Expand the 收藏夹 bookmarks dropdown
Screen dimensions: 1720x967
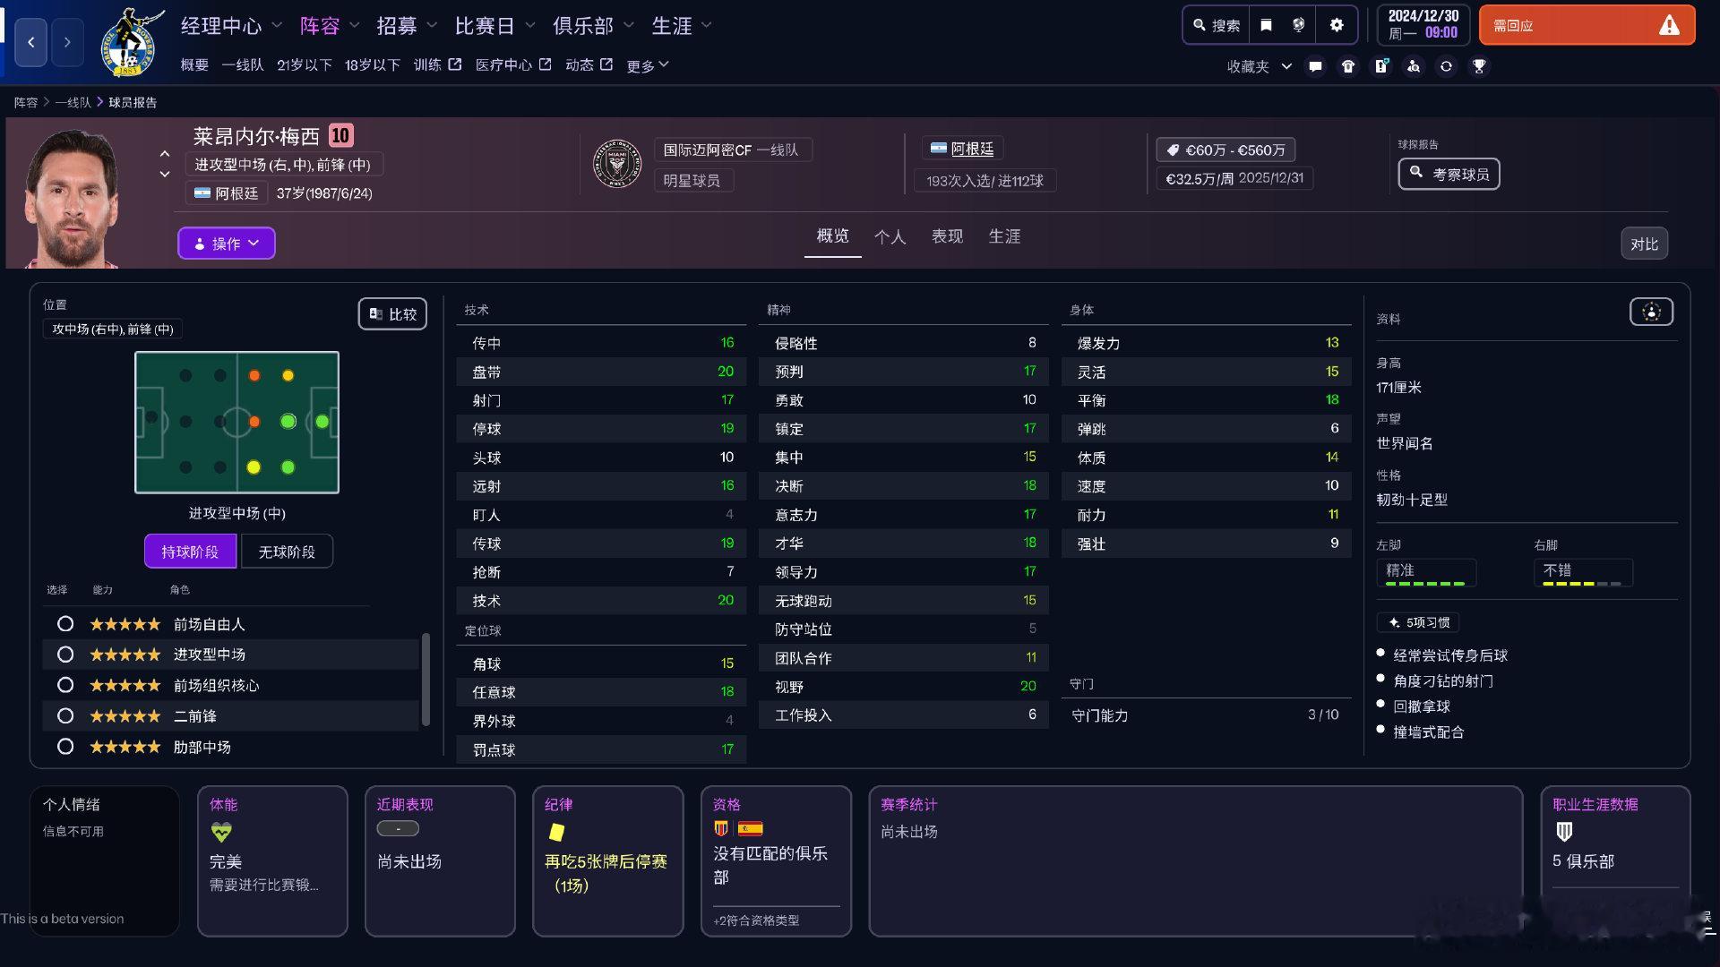[1259, 66]
